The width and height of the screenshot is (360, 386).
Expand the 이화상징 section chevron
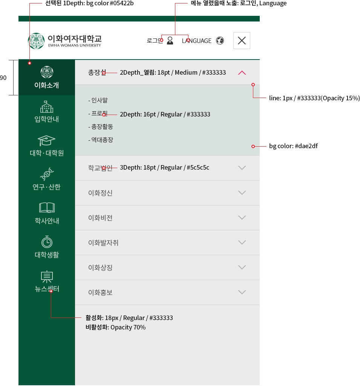(x=242, y=267)
